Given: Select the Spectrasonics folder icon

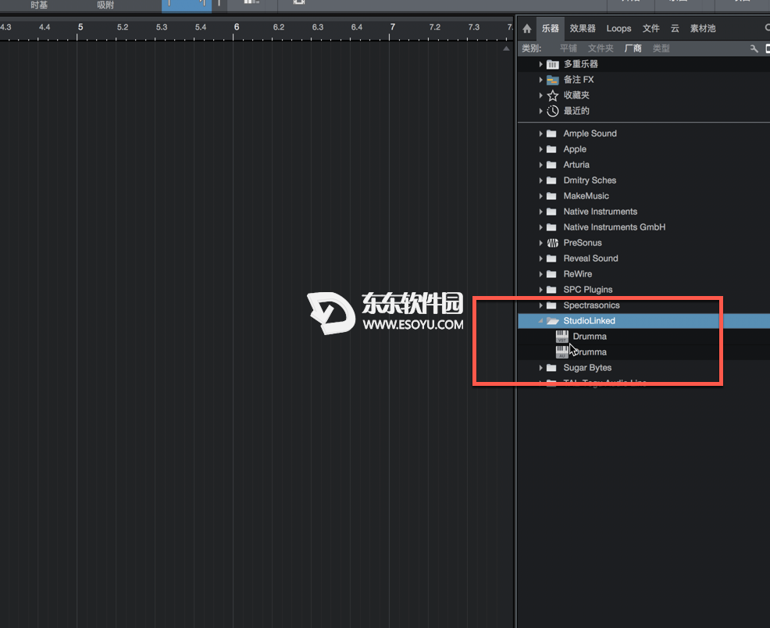Looking at the screenshot, I should point(551,305).
